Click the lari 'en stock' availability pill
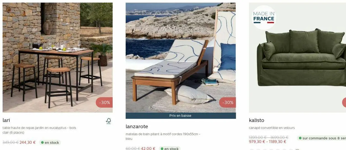346x150 pixels. [50, 143]
